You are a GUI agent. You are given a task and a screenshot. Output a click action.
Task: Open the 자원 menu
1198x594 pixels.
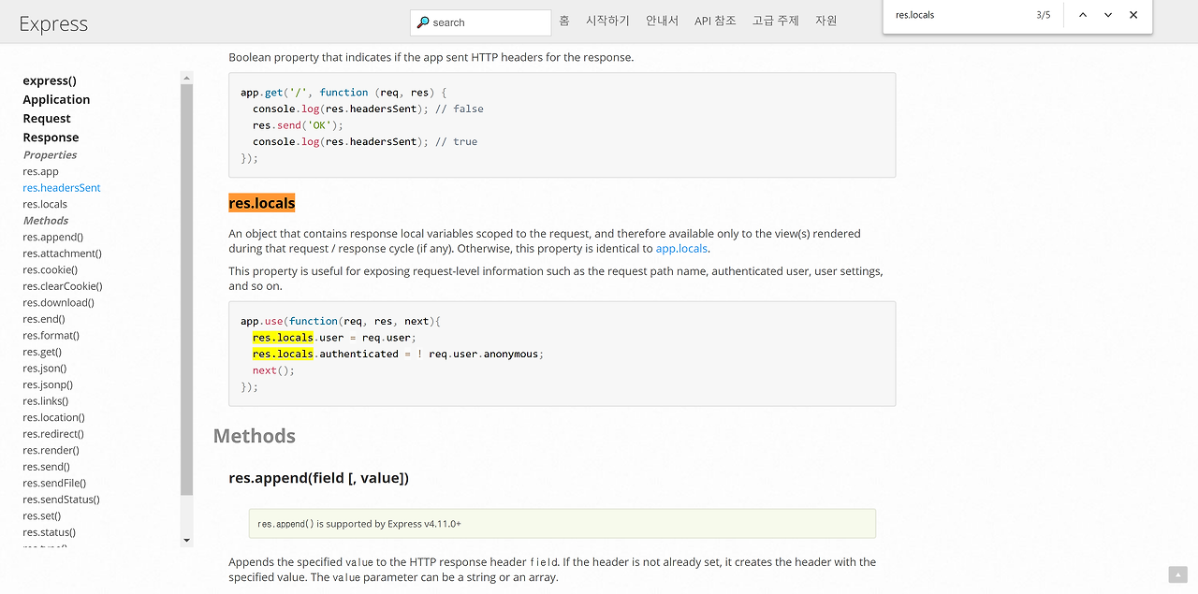click(x=826, y=21)
